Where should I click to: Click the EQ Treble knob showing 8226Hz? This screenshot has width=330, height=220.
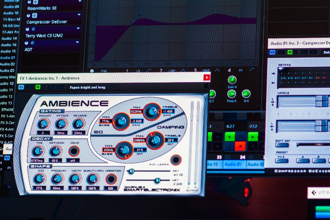click(x=152, y=111)
